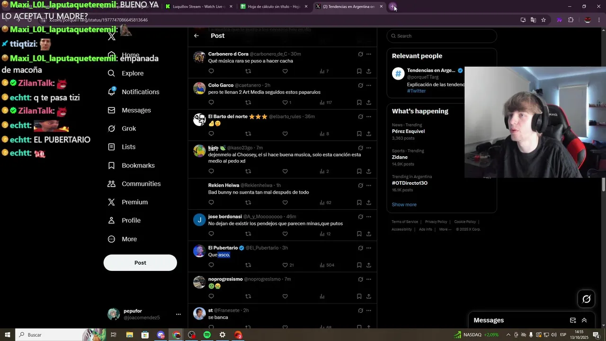This screenshot has width=606, height=341.
Task: Click the #Twitter hashtag link
Action: [x=416, y=91]
